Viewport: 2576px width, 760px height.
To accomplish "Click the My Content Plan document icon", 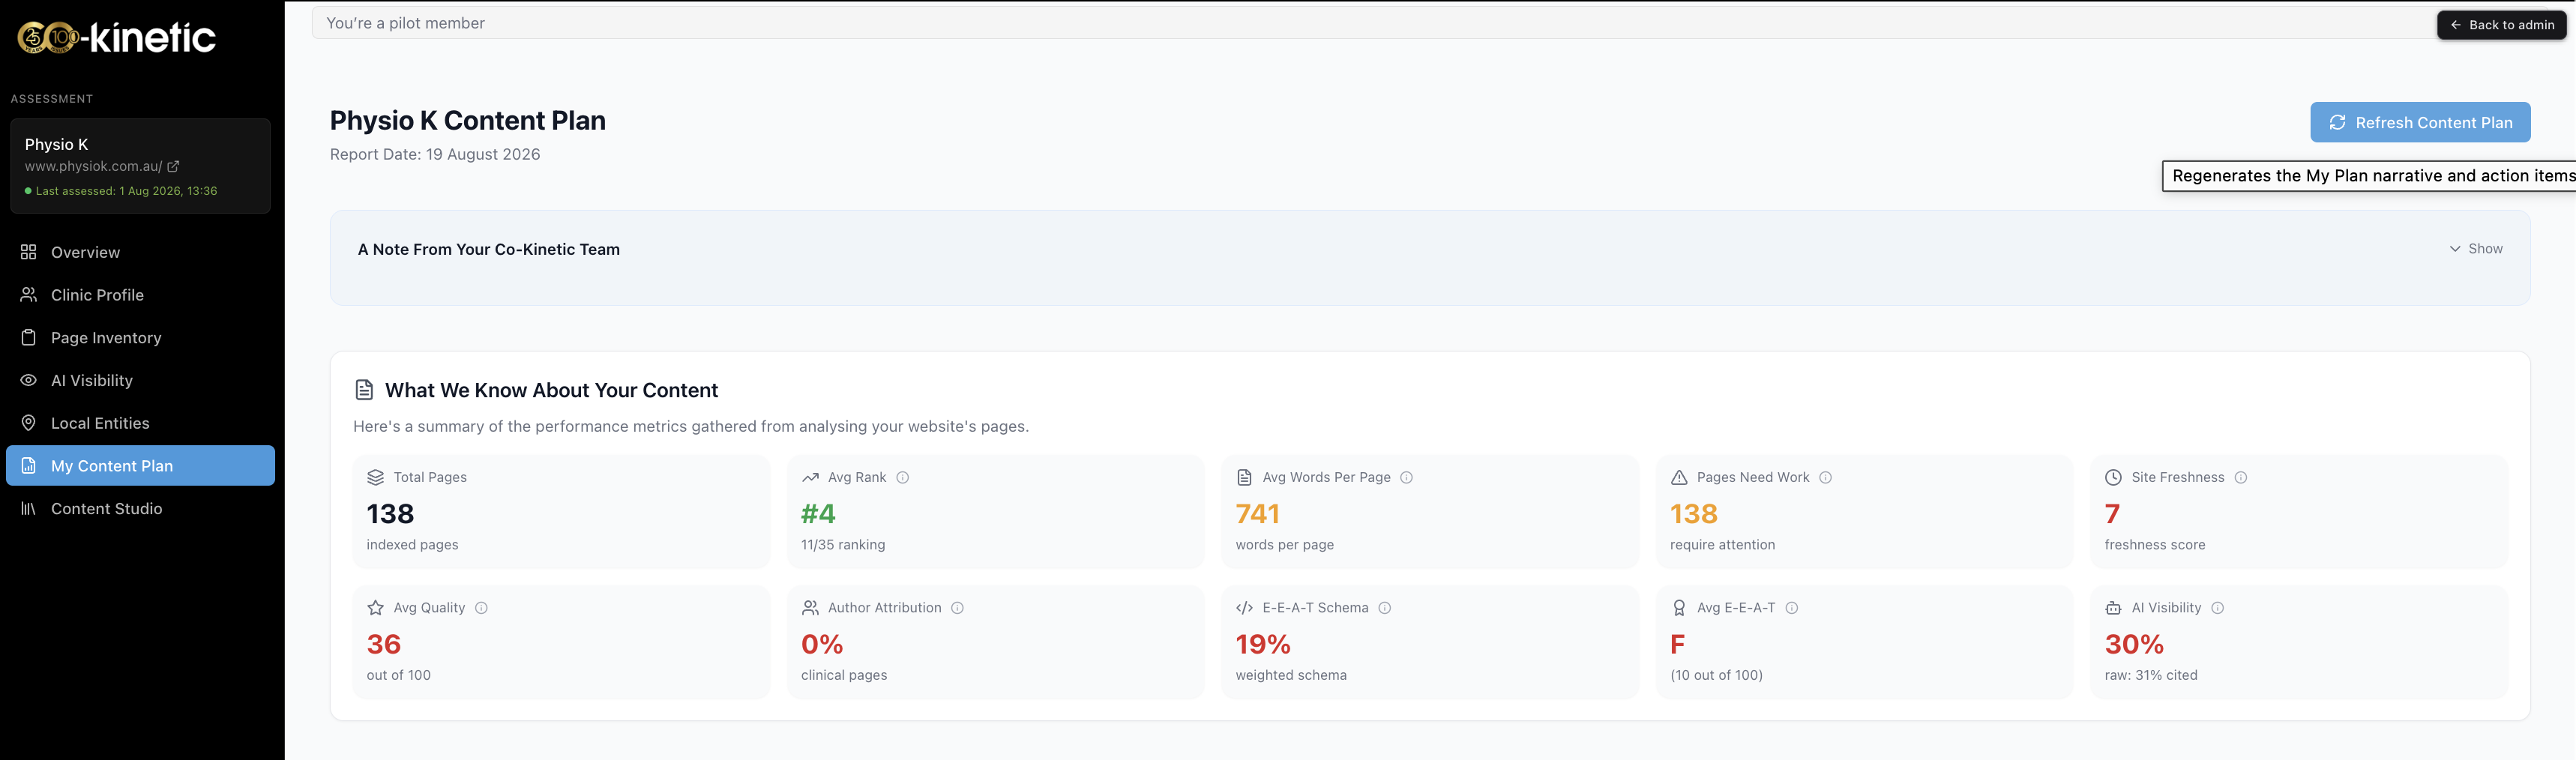I will 29,466.
